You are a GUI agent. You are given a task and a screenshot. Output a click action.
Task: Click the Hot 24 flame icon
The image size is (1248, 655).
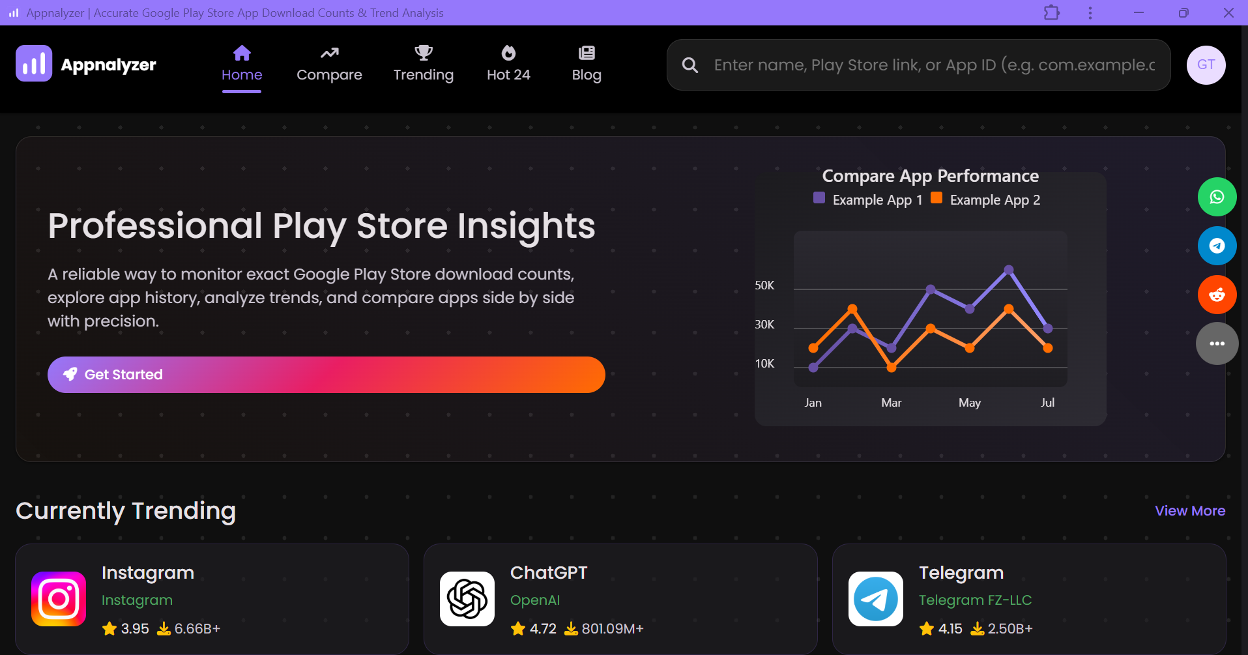508,53
